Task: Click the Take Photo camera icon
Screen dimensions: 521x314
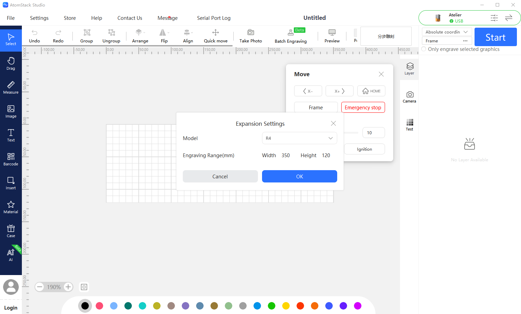Action: point(251,32)
